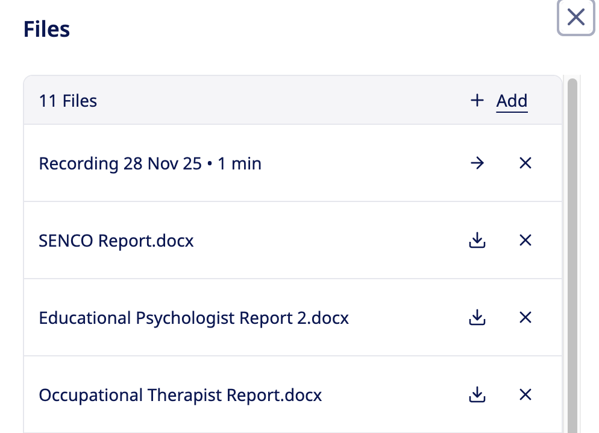Remove the Recording 28 Nov 25 file
This screenshot has width=599, height=433.
coord(525,163)
